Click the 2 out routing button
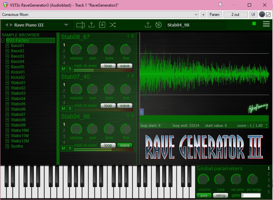 (236, 15)
